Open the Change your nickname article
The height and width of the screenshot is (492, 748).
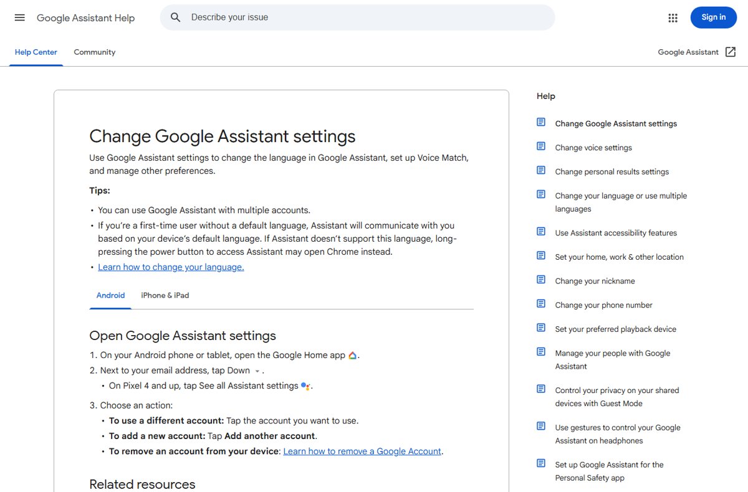(595, 281)
